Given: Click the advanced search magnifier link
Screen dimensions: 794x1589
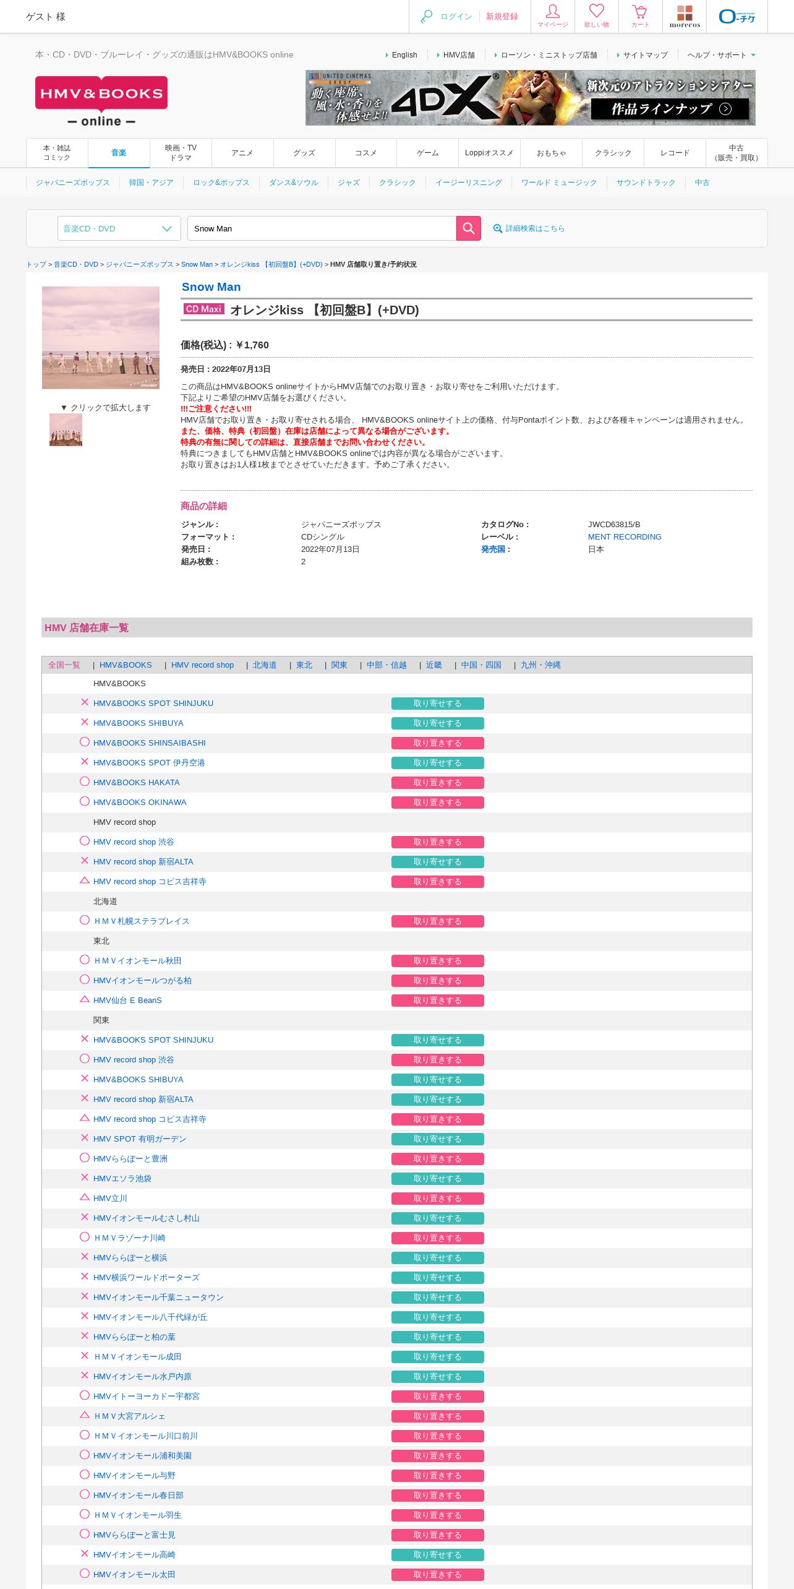Looking at the screenshot, I should pos(529,228).
